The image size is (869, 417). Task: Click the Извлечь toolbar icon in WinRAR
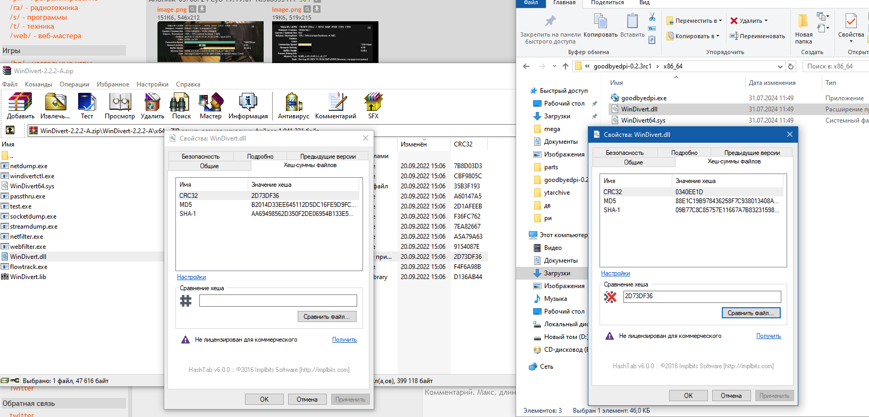click(x=55, y=106)
